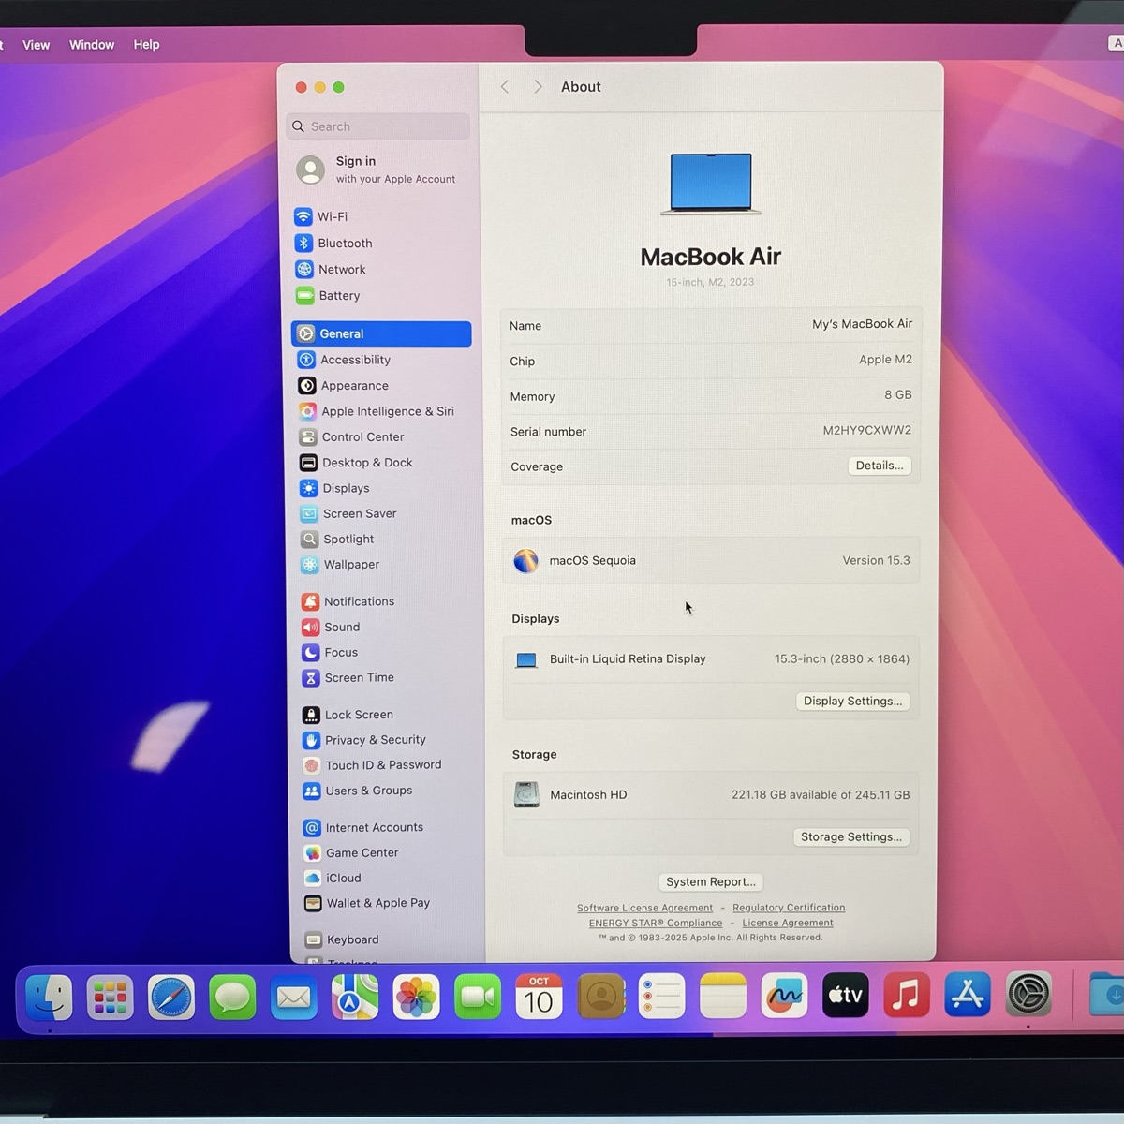Sign in with your Apple Account
The image size is (1124, 1124).
coord(377,170)
